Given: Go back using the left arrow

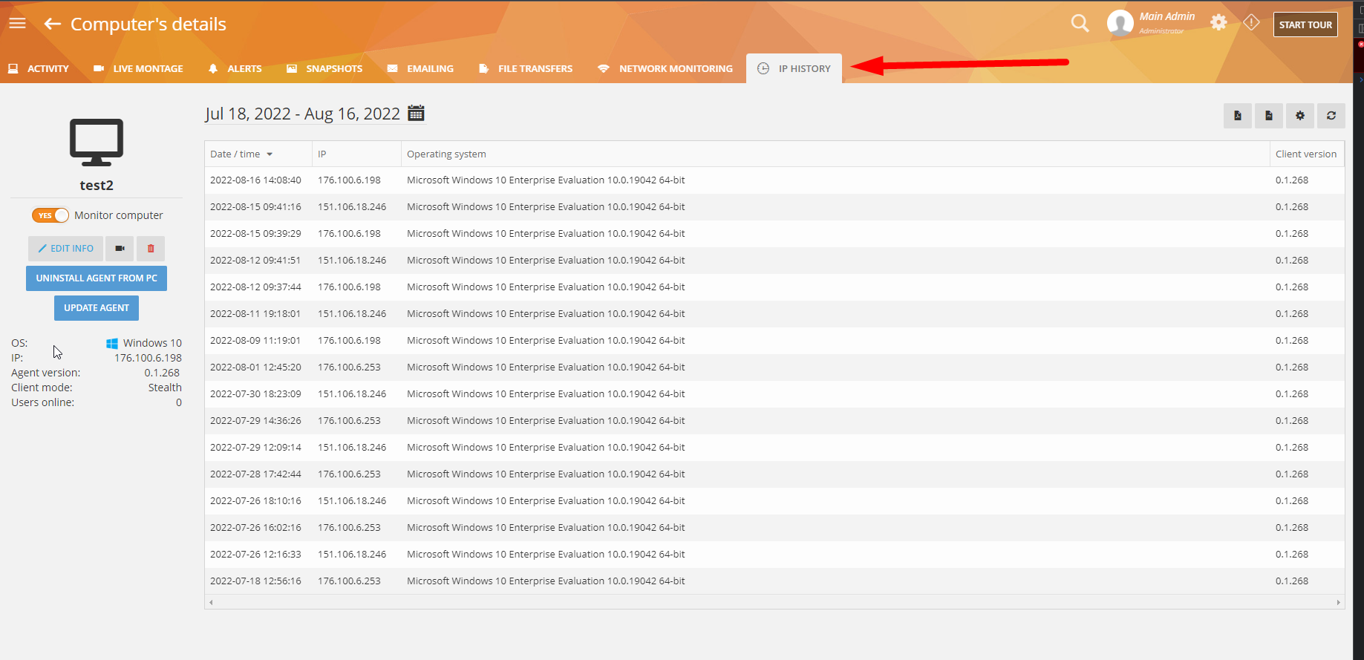Looking at the screenshot, I should 52,24.
